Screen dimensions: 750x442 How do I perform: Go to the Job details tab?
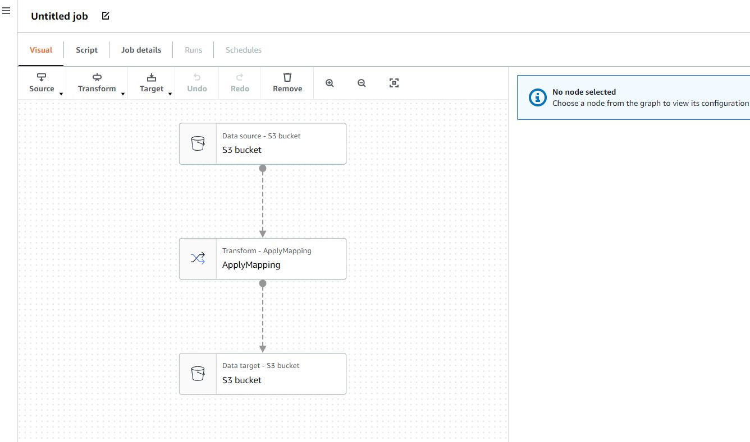pyautogui.click(x=141, y=50)
